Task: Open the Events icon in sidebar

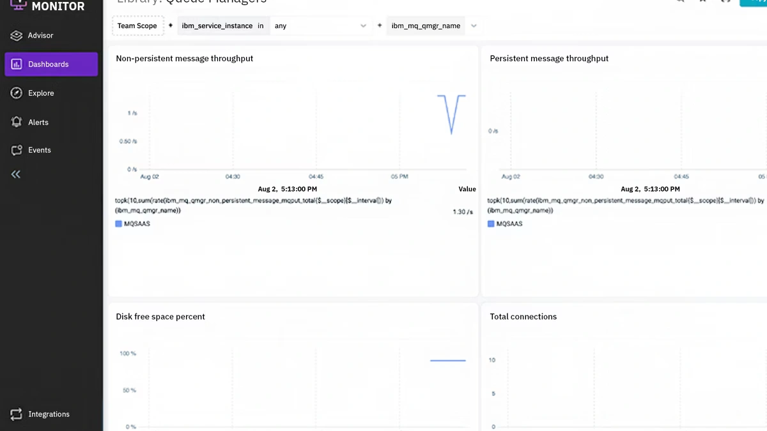Action: 17,150
